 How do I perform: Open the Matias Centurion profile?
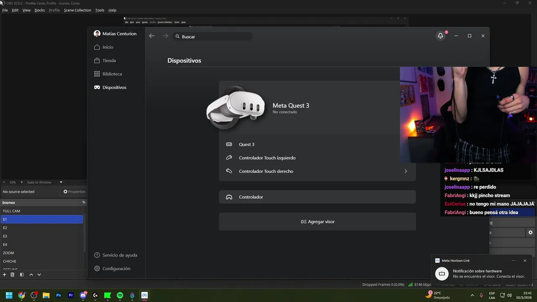coord(115,34)
